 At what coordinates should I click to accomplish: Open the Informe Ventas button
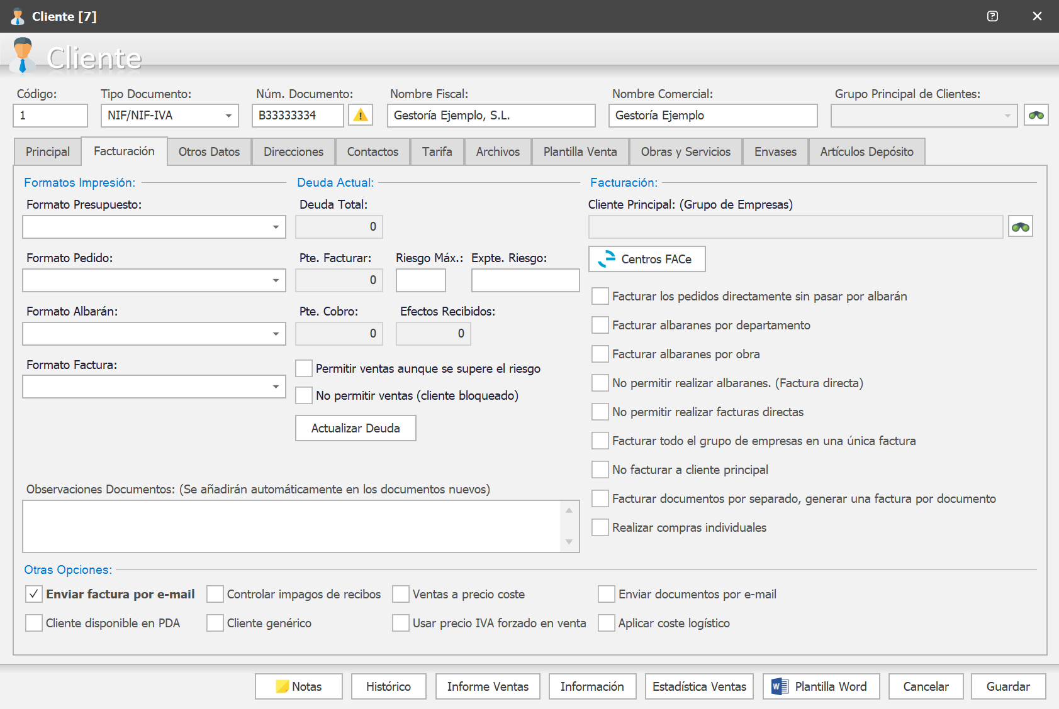coord(488,686)
